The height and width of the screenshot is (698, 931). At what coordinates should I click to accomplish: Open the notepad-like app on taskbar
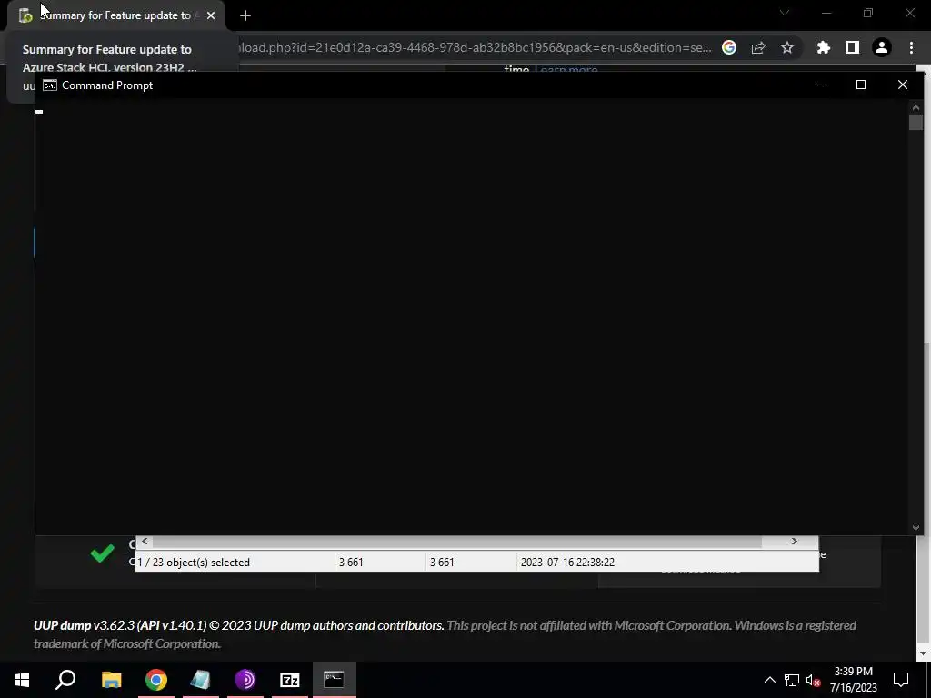200,680
